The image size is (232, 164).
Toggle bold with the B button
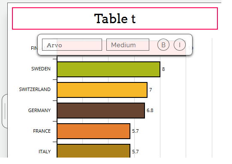[x=163, y=45]
